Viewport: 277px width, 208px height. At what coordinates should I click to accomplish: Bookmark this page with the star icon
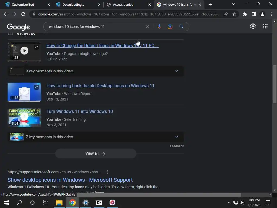[234, 14]
